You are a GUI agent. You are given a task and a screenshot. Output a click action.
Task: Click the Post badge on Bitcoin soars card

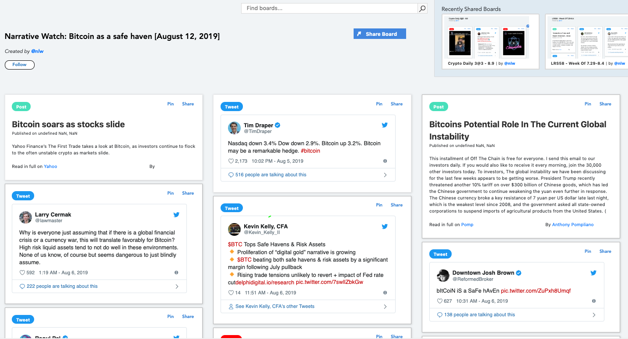click(x=21, y=107)
